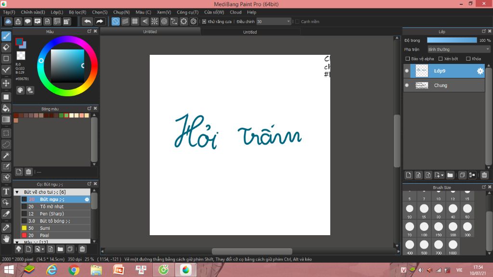Hide the Chung layer
This screenshot has height=277, width=493.
(407, 85)
